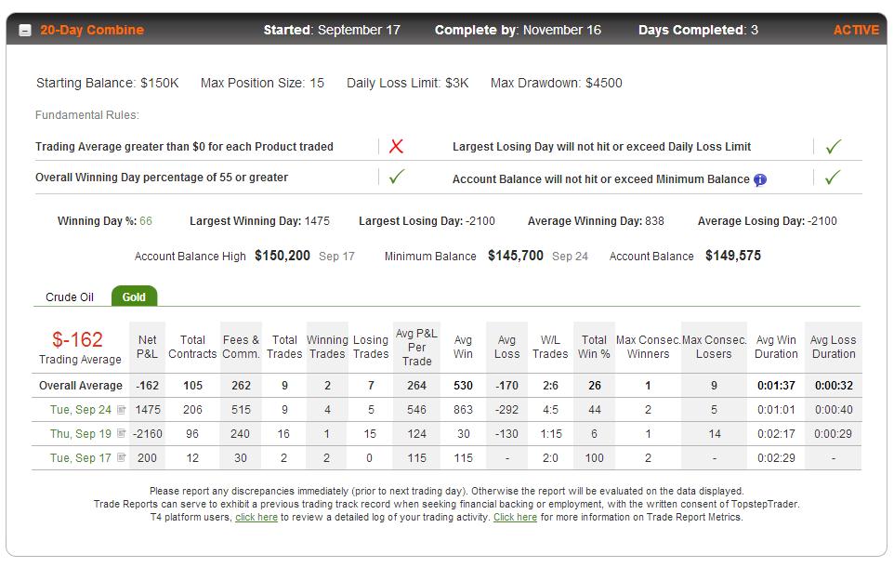Screen dimensions: 894x567
Task: Click Largest Losing Day: -2100 text
Action: tap(427, 220)
